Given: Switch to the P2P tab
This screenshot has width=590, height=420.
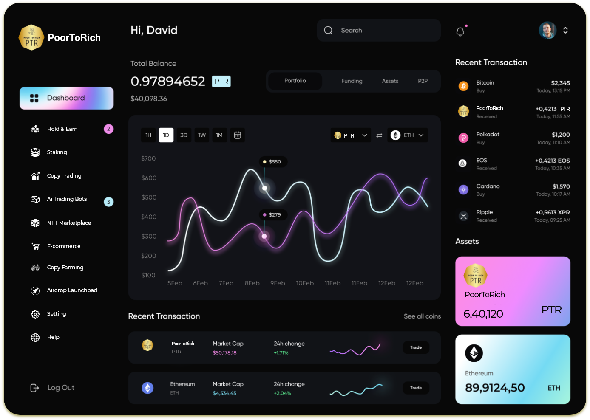Looking at the screenshot, I should click(423, 81).
